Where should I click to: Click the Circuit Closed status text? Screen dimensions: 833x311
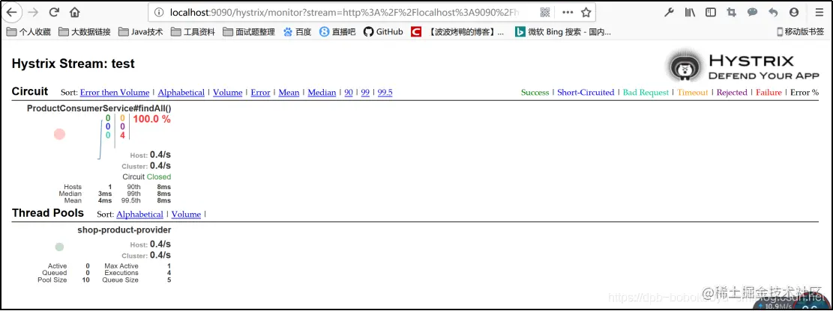coord(147,177)
